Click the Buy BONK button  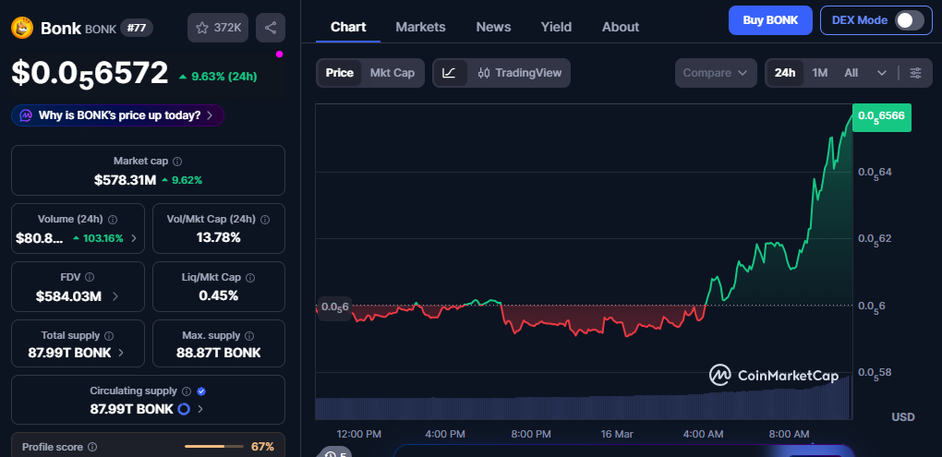point(770,20)
